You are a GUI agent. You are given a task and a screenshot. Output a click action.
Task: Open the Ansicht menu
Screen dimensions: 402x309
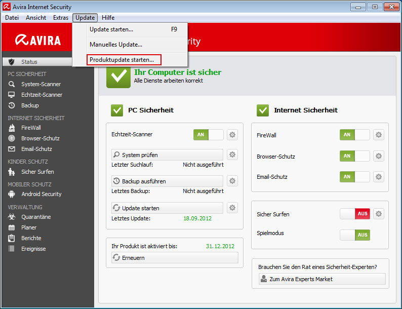click(36, 18)
